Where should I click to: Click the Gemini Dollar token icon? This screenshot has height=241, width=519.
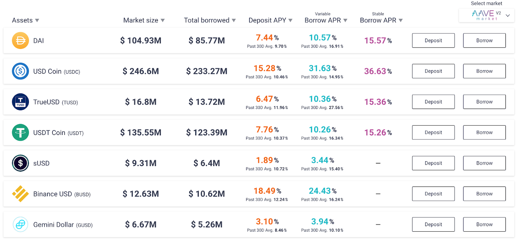point(20,224)
